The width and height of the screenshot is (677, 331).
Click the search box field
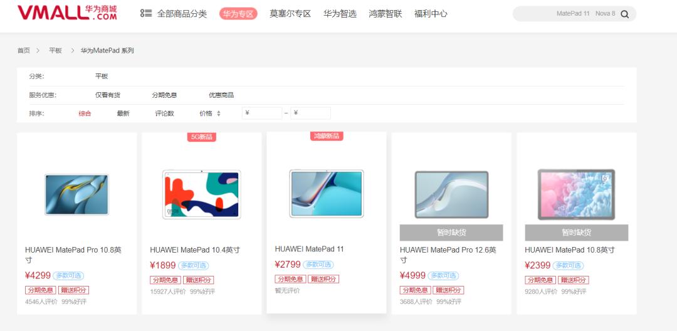tap(574, 14)
